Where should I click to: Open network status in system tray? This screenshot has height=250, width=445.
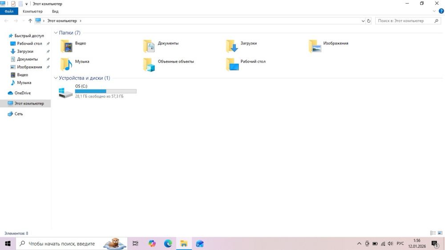(383, 243)
